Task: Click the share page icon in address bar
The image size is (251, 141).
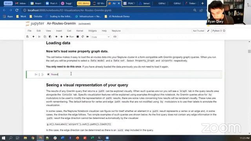Action: 201,10
